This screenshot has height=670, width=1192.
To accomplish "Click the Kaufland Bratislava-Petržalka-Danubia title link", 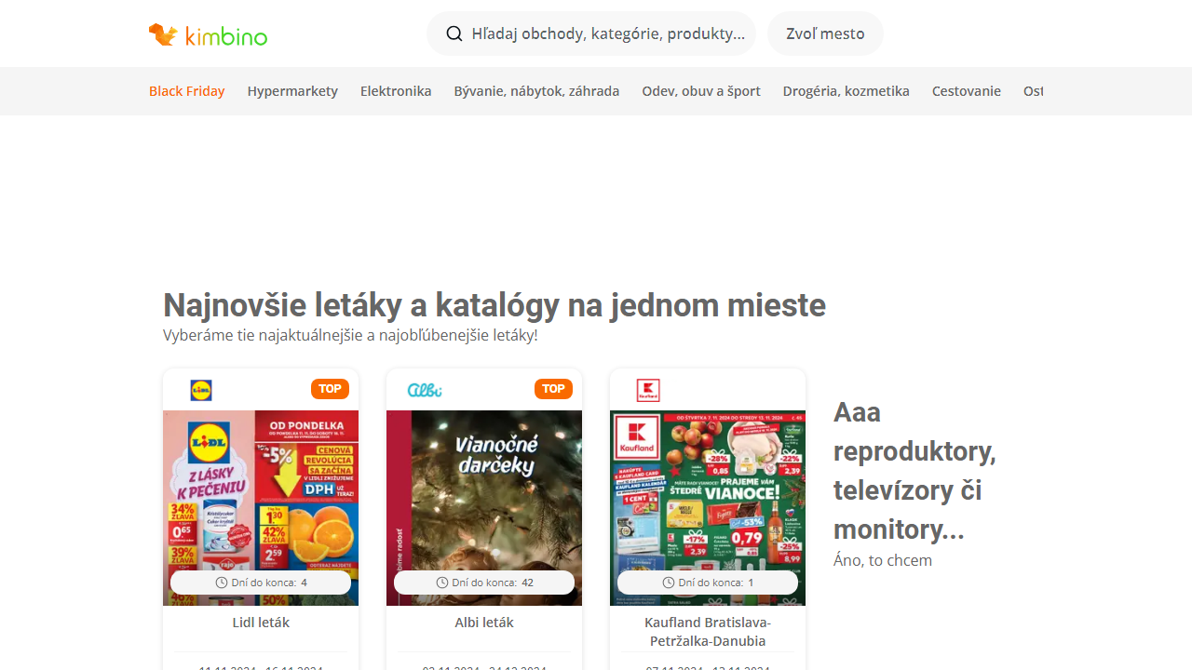I will [708, 632].
